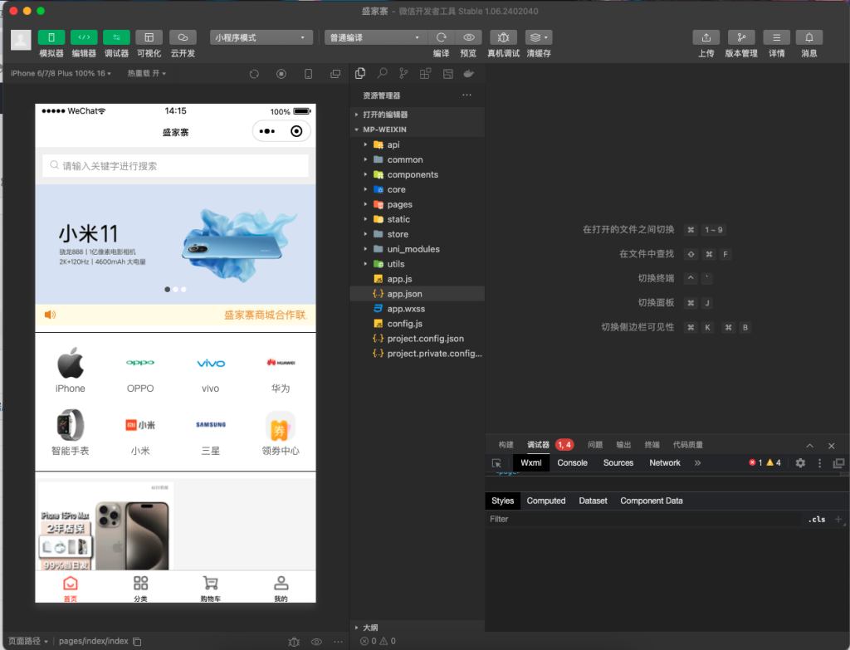Open the details icon
850x650 pixels.
776,37
